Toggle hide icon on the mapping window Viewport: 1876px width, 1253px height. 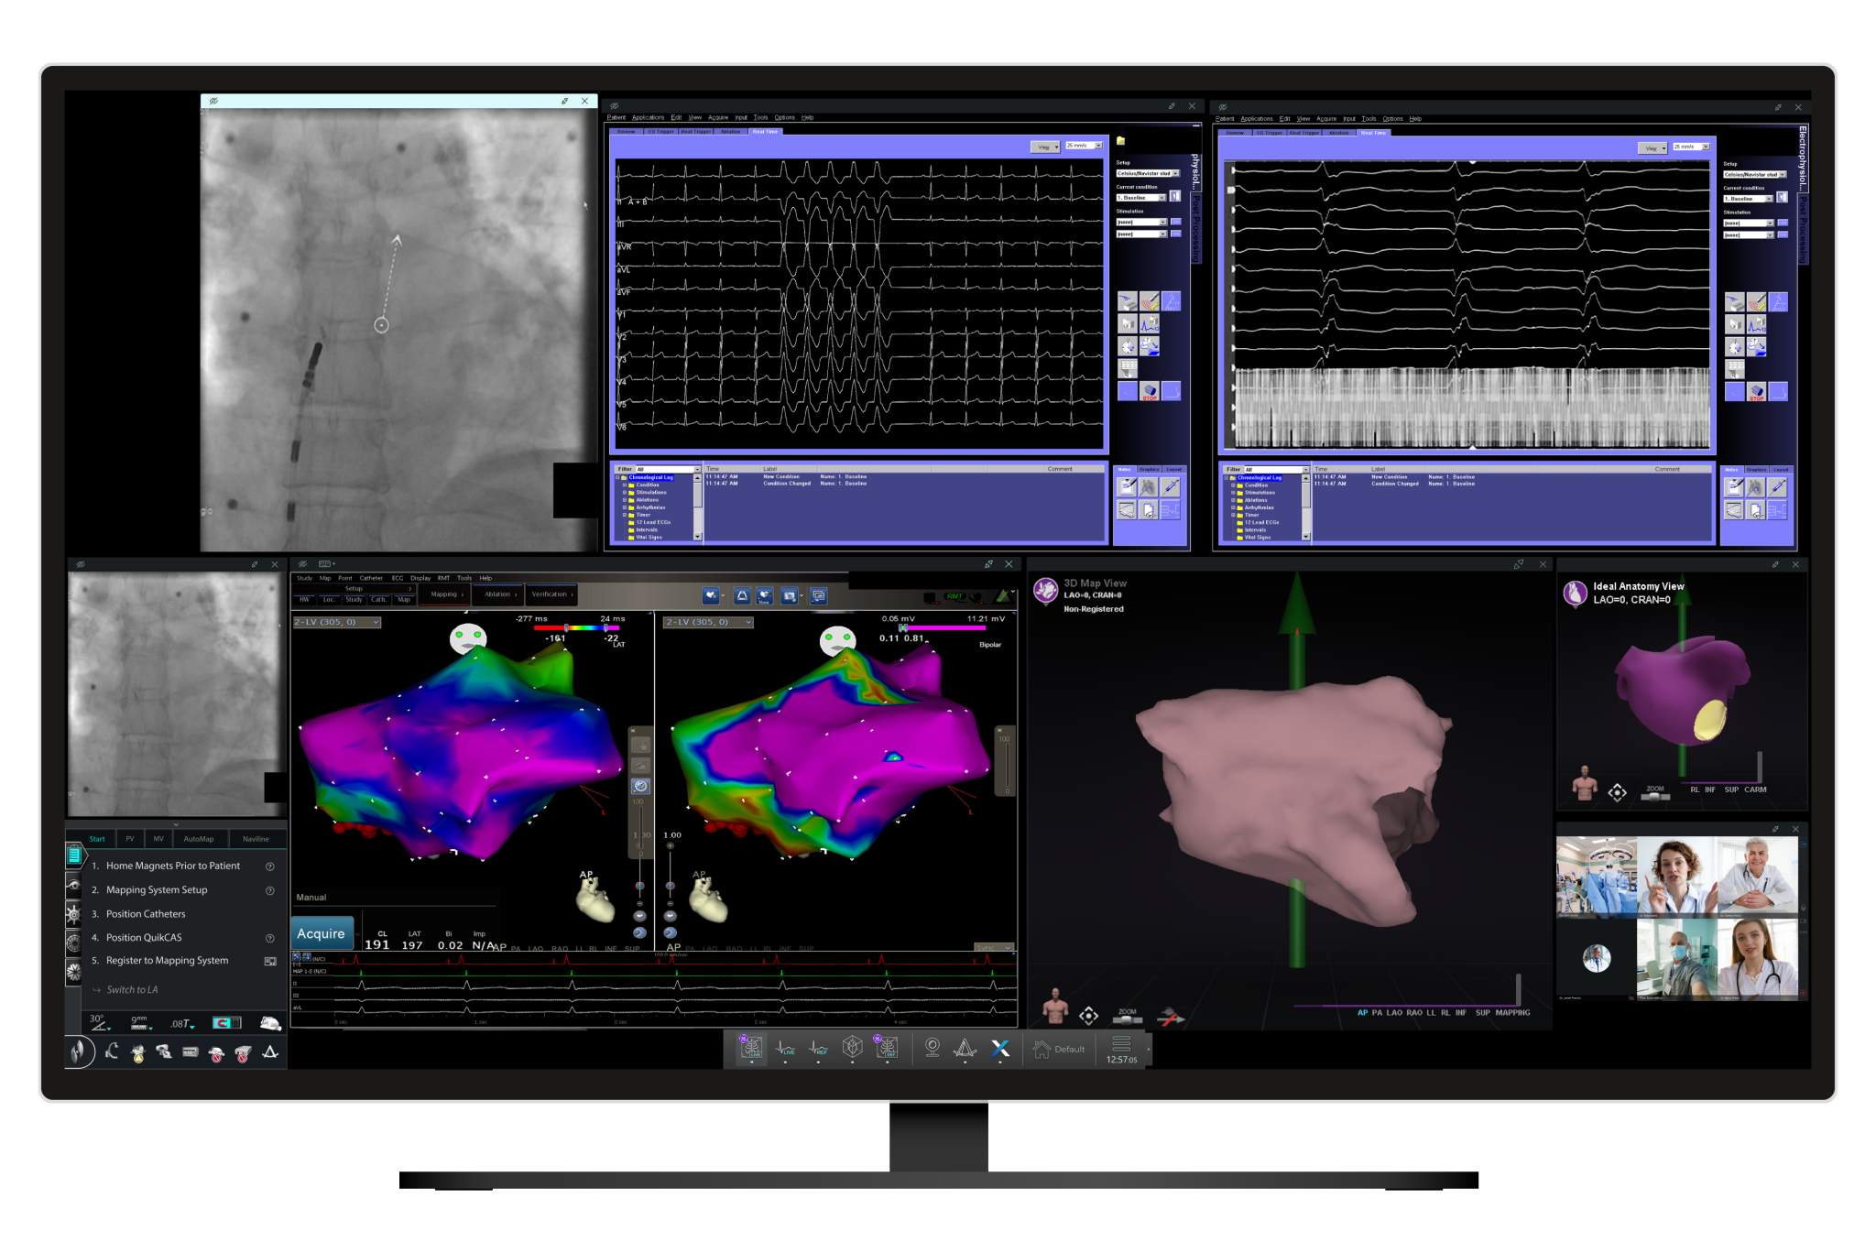pos(303,564)
